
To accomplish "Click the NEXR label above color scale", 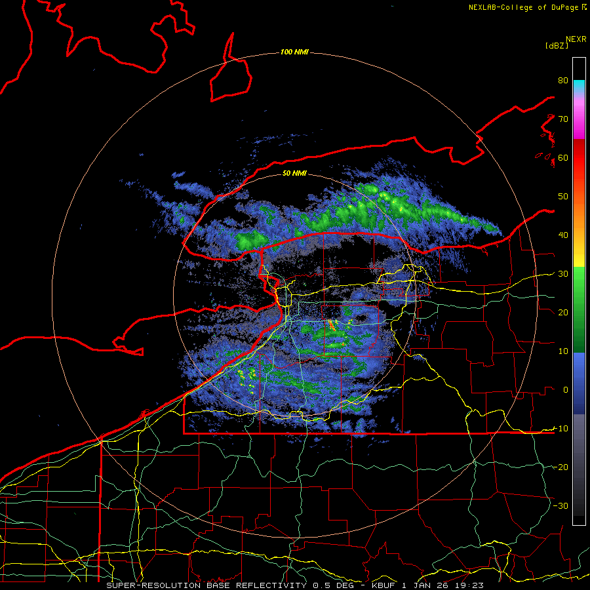I will pos(576,39).
